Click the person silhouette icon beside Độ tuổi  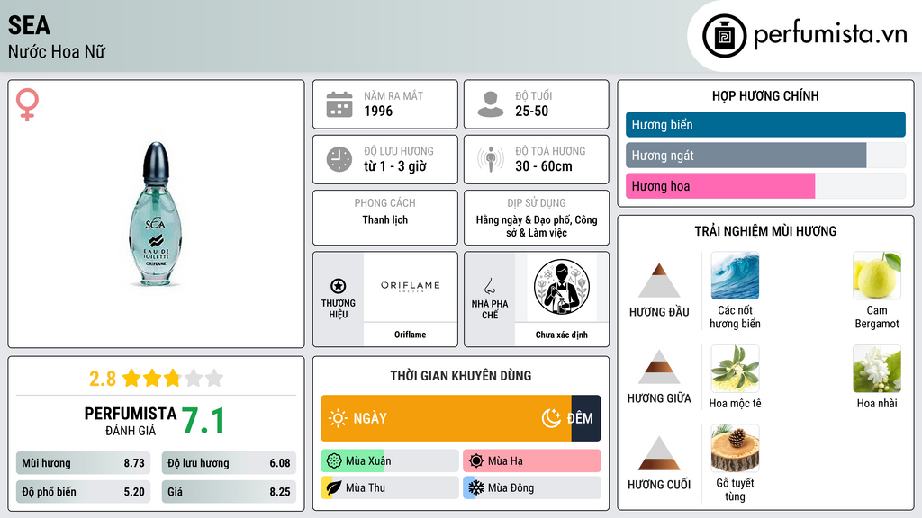pos(491,104)
